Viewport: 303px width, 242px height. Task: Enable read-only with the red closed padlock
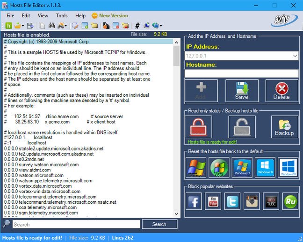tap(198, 127)
